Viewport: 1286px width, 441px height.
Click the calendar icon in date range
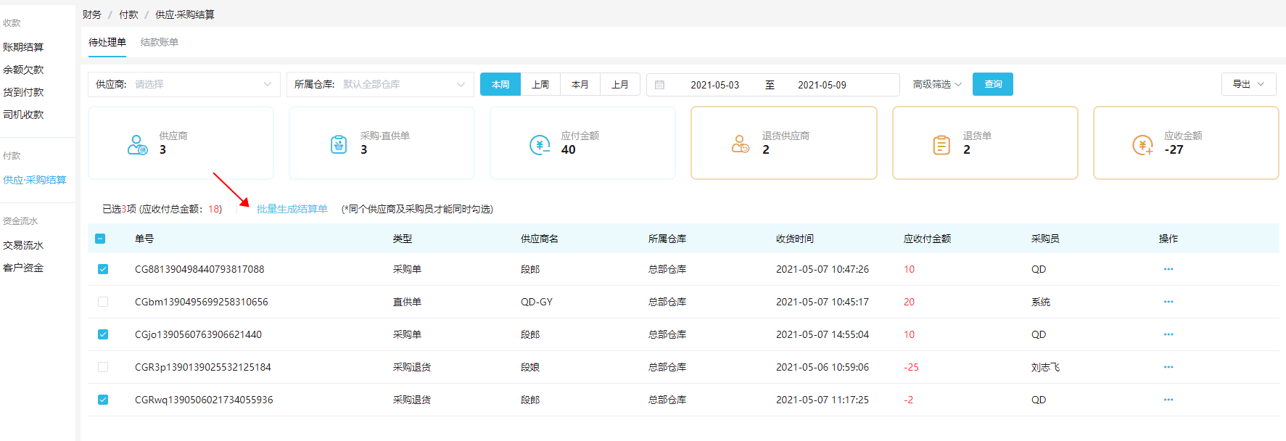[x=659, y=85]
